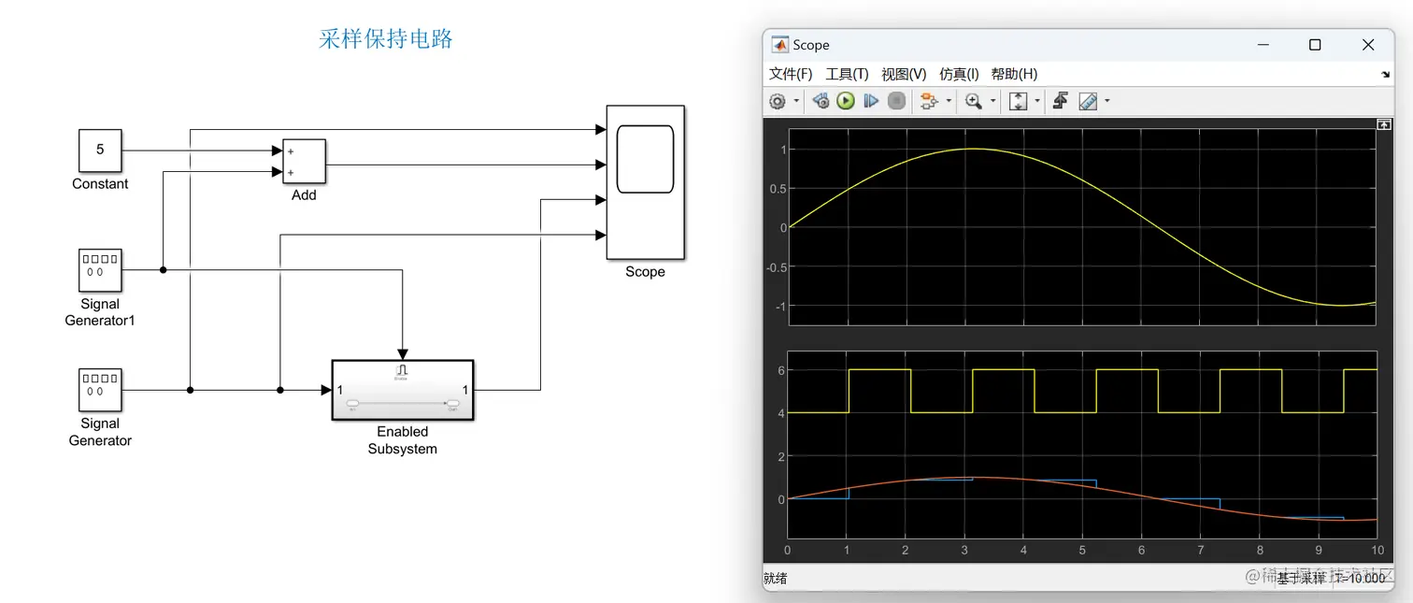
Task: Click the triggers icon in Scope toolbar
Action: pos(1061,101)
